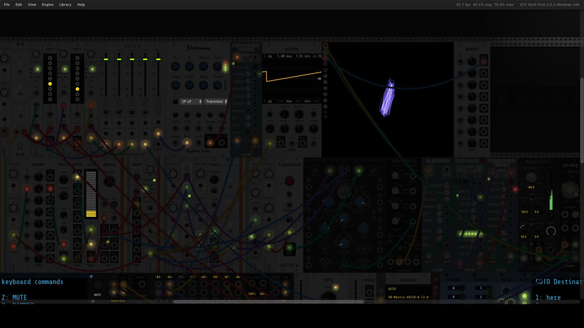
Task: Click the SCOPE GAIN2 knob
Action: tap(299, 115)
